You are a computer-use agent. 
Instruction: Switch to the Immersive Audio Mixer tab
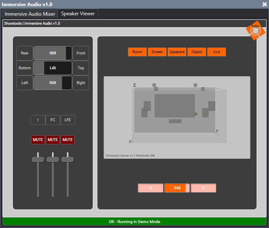point(30,14)
